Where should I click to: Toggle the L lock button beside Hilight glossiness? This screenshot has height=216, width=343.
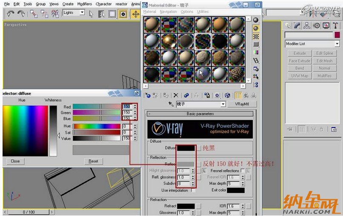pos(204,171)
